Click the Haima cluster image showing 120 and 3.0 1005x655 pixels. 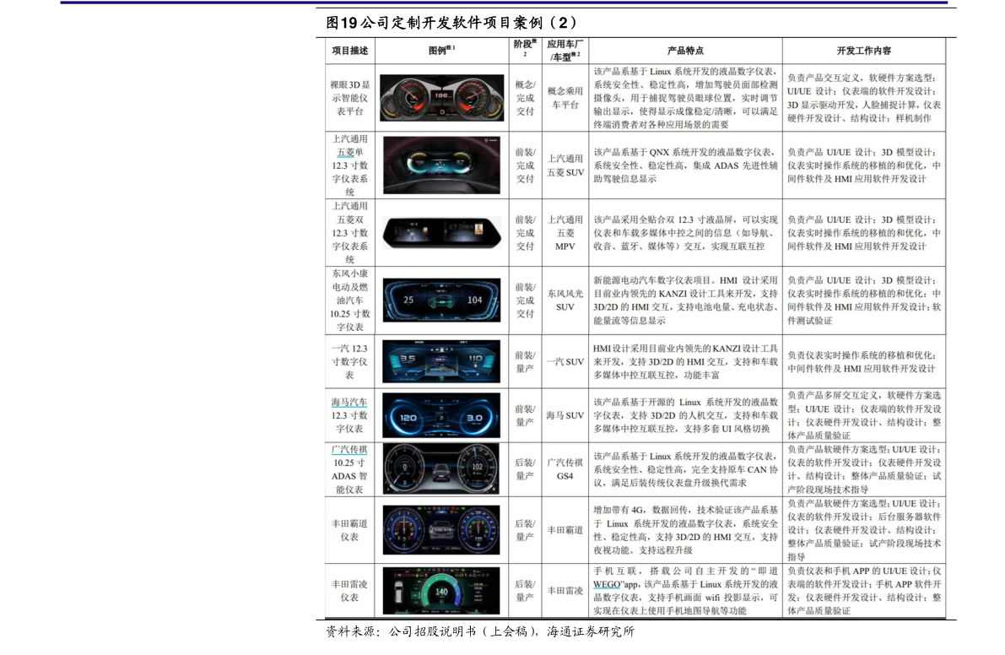(x=442, y=415)
